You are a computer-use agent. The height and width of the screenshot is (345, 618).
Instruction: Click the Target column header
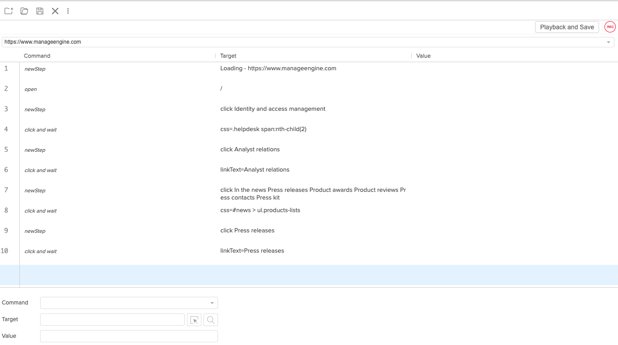click(228, 56)
